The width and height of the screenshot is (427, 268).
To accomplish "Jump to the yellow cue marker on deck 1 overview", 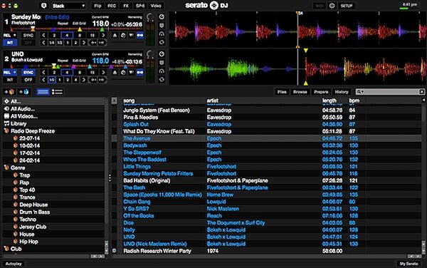I will 80,29.
